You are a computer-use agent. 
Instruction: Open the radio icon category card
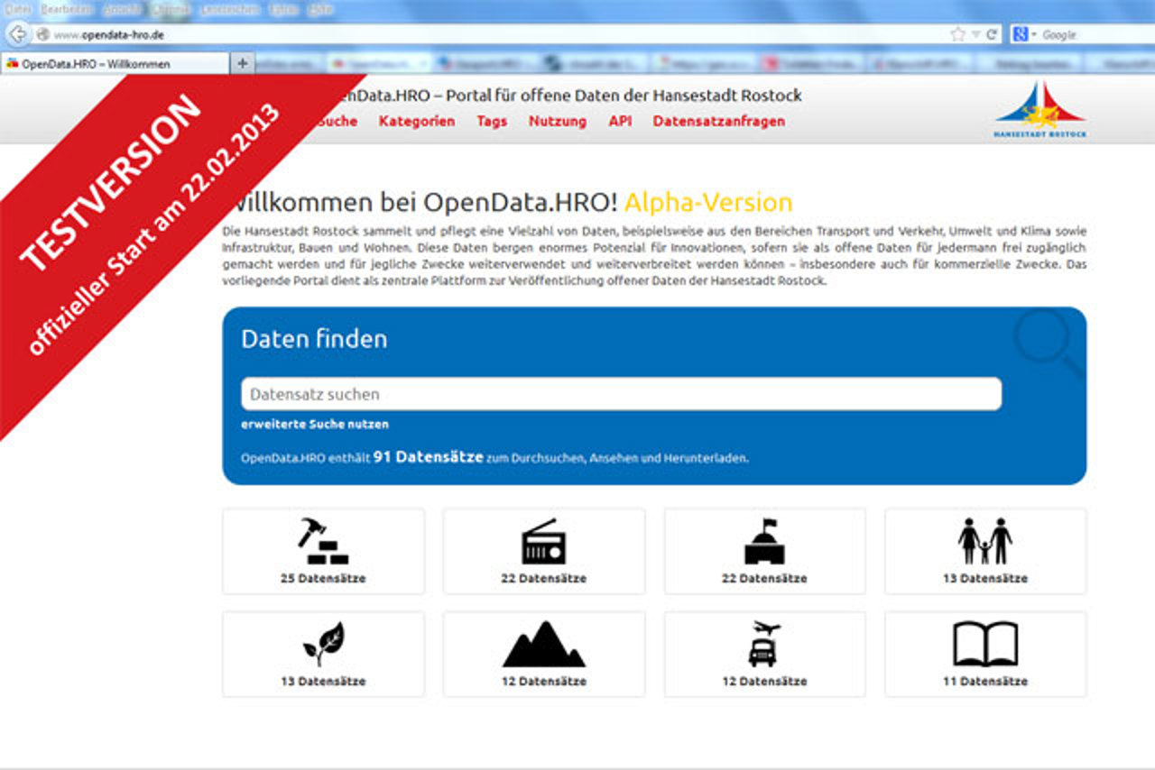pos(544,551)
